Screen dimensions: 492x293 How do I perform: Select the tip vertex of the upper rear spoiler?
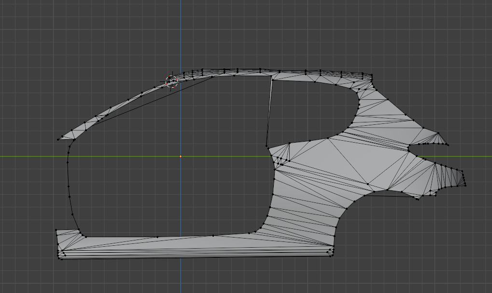tap(448, 145)
